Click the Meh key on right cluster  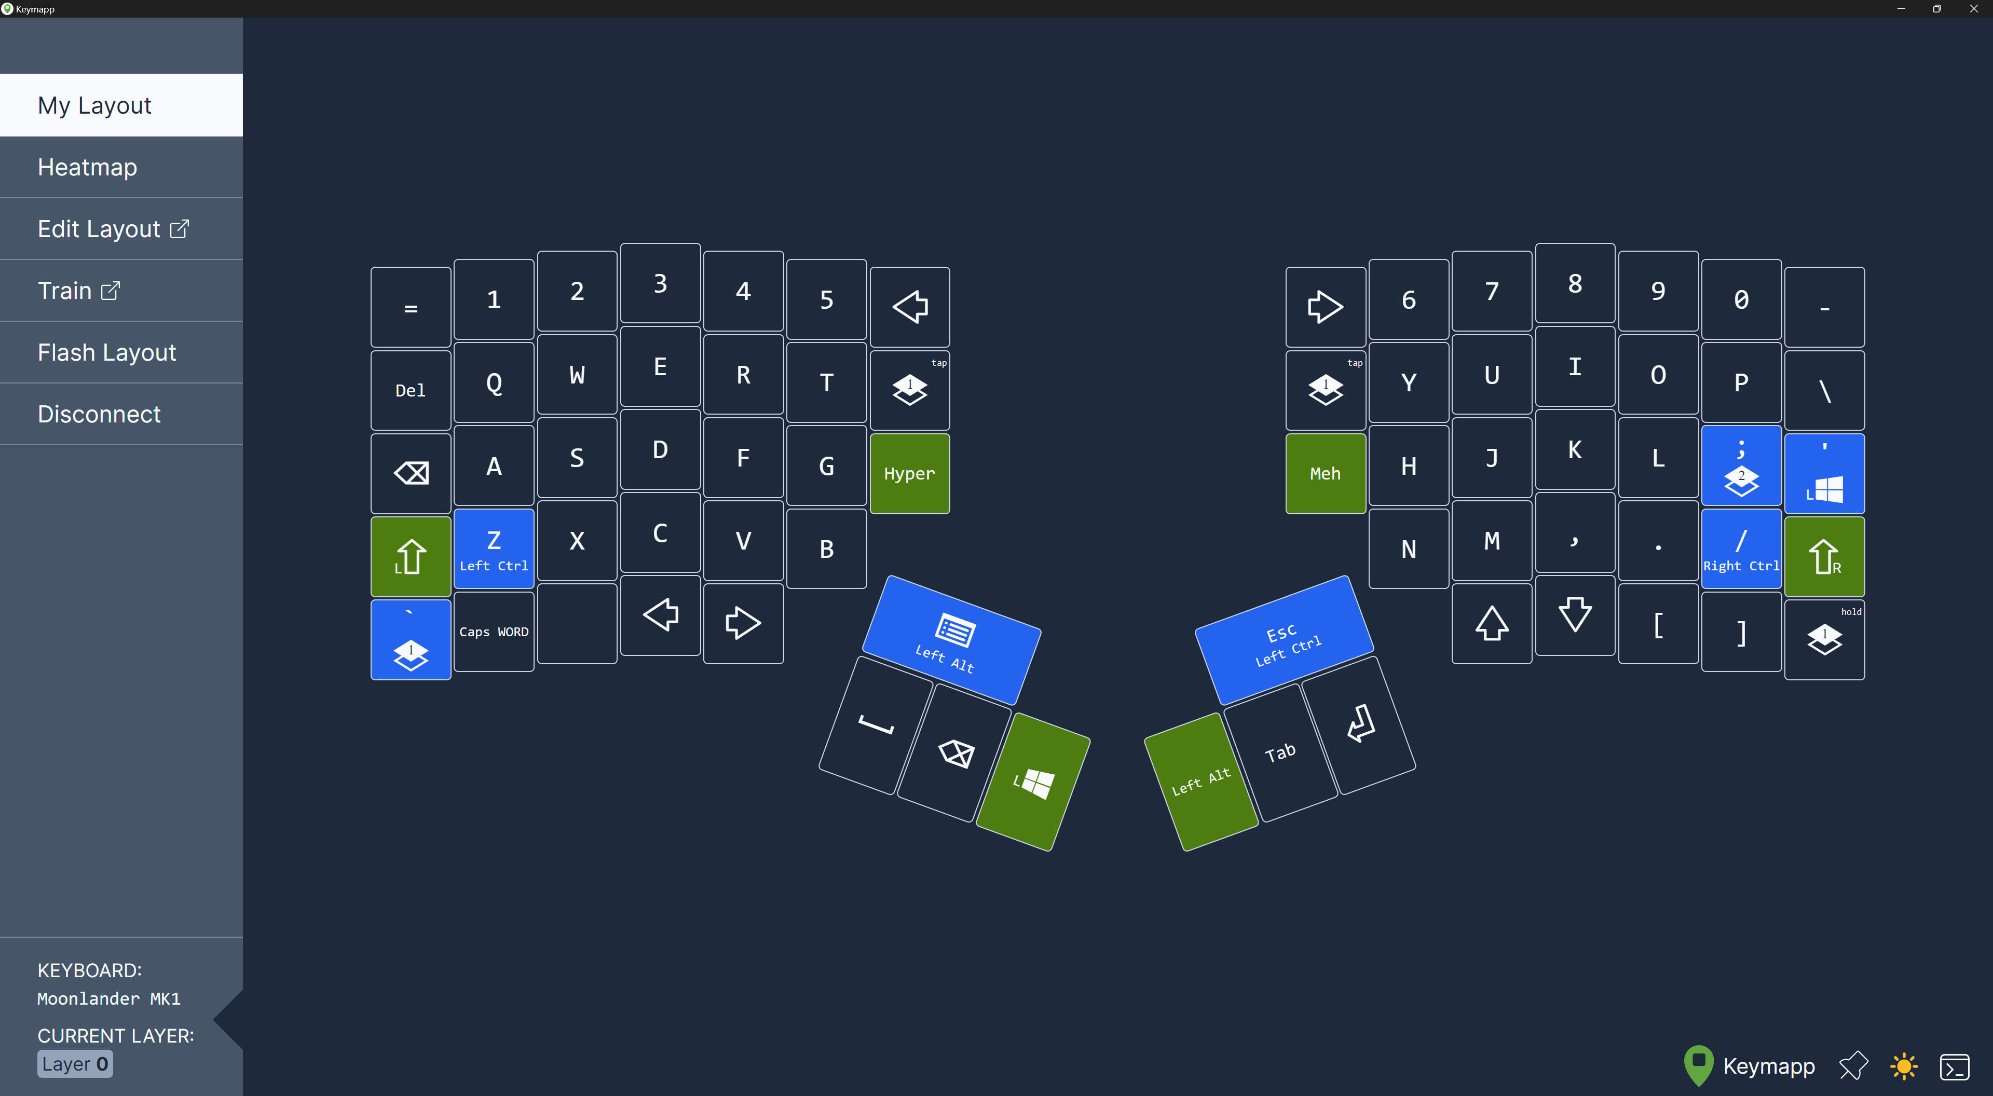(x=1327, y=472)
